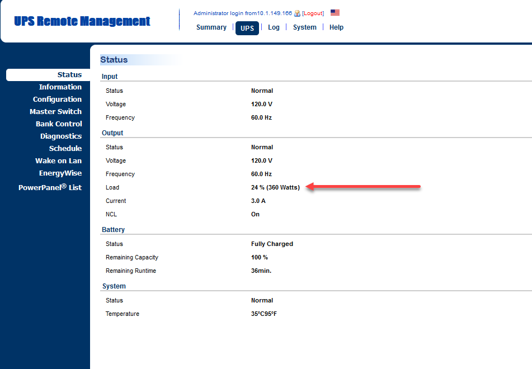Open the Help tab
Screen dimensions: 532x369
(336, 27)
